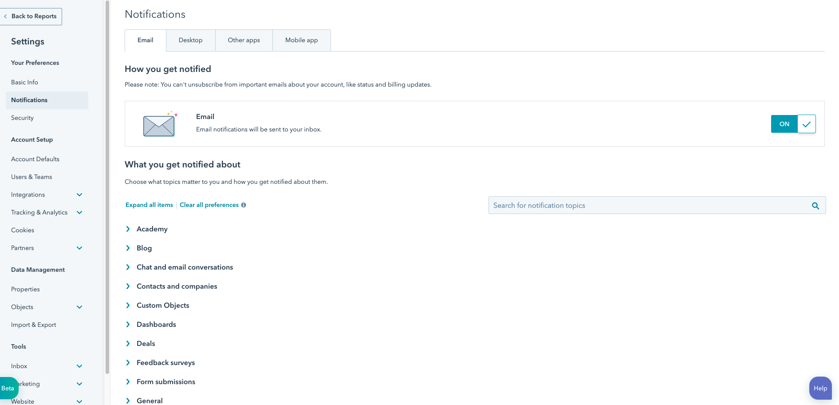Turn off the Email notifications switch
This screenshot has width=839, height=405.
pos(794,124)
